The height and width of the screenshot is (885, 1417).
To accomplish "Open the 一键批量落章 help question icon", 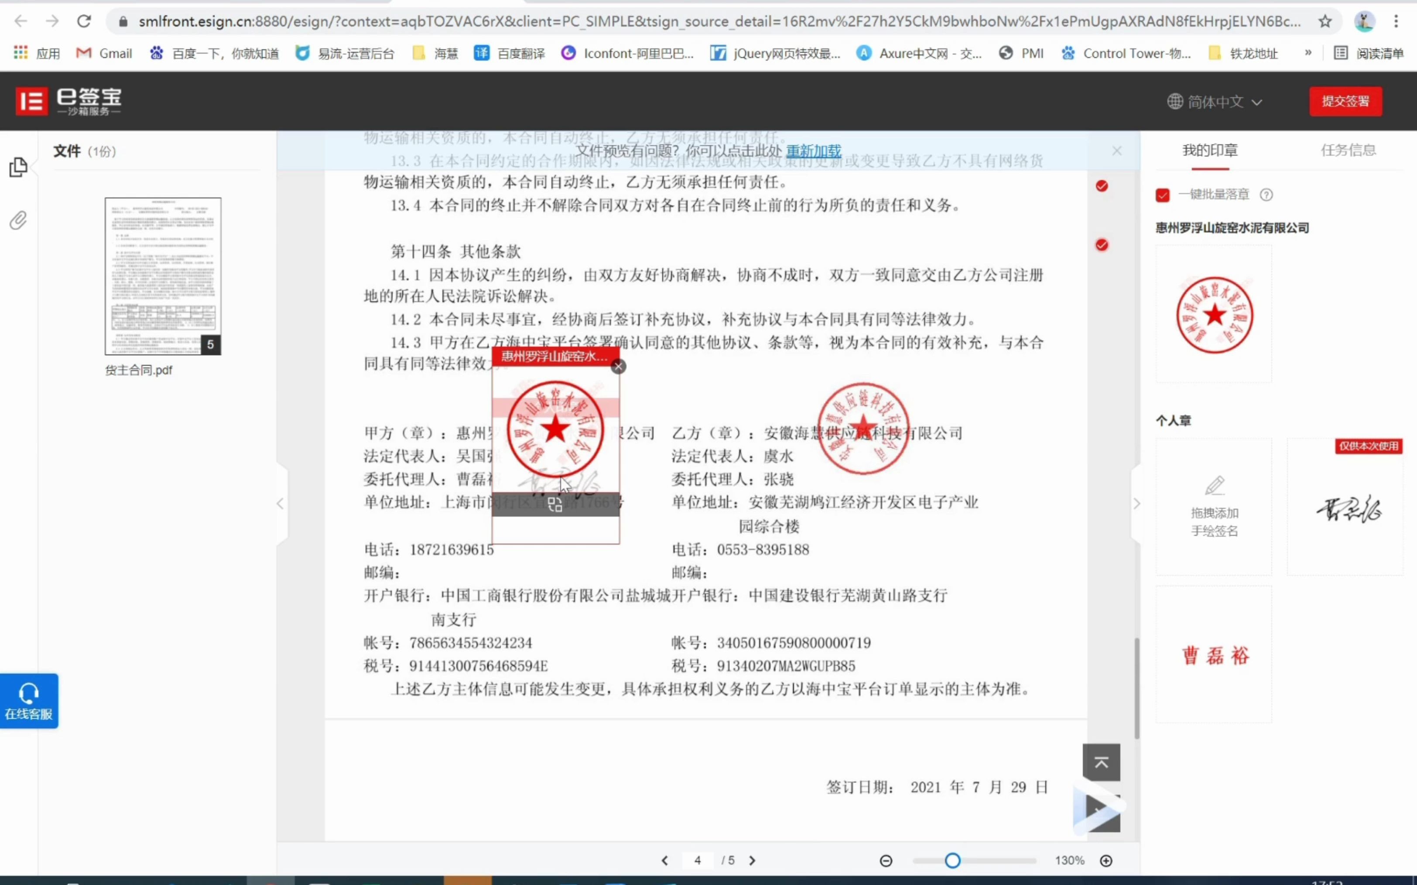I will [x=1266, y=195].
